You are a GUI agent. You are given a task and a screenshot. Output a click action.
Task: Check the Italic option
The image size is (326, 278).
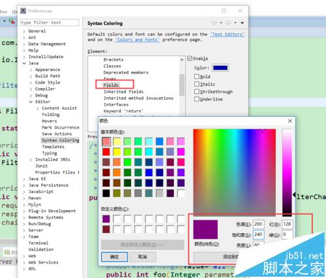tap(197, 84)
